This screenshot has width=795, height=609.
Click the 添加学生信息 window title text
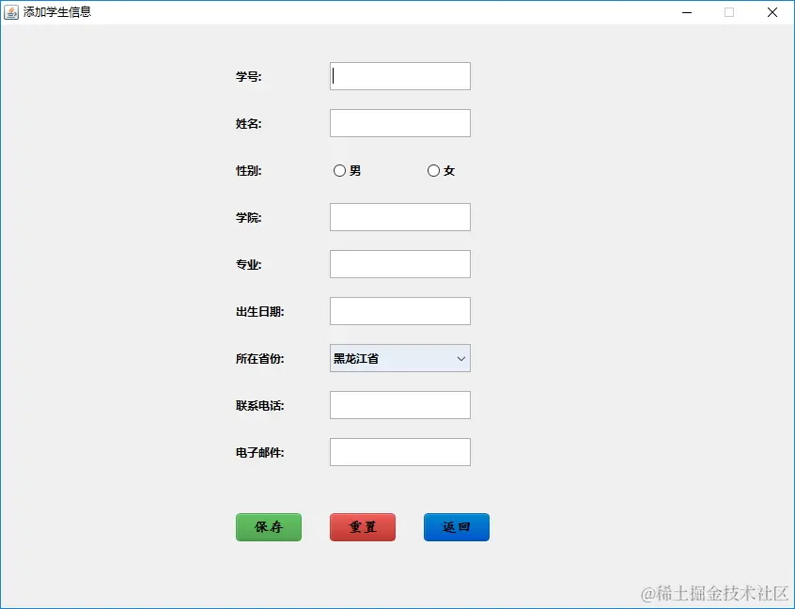click(x=55, y=12)
